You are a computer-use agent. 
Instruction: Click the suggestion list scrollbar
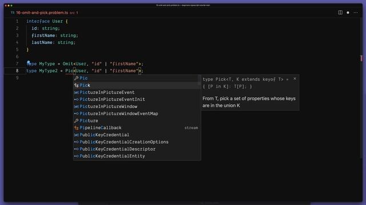click(200, 80)
